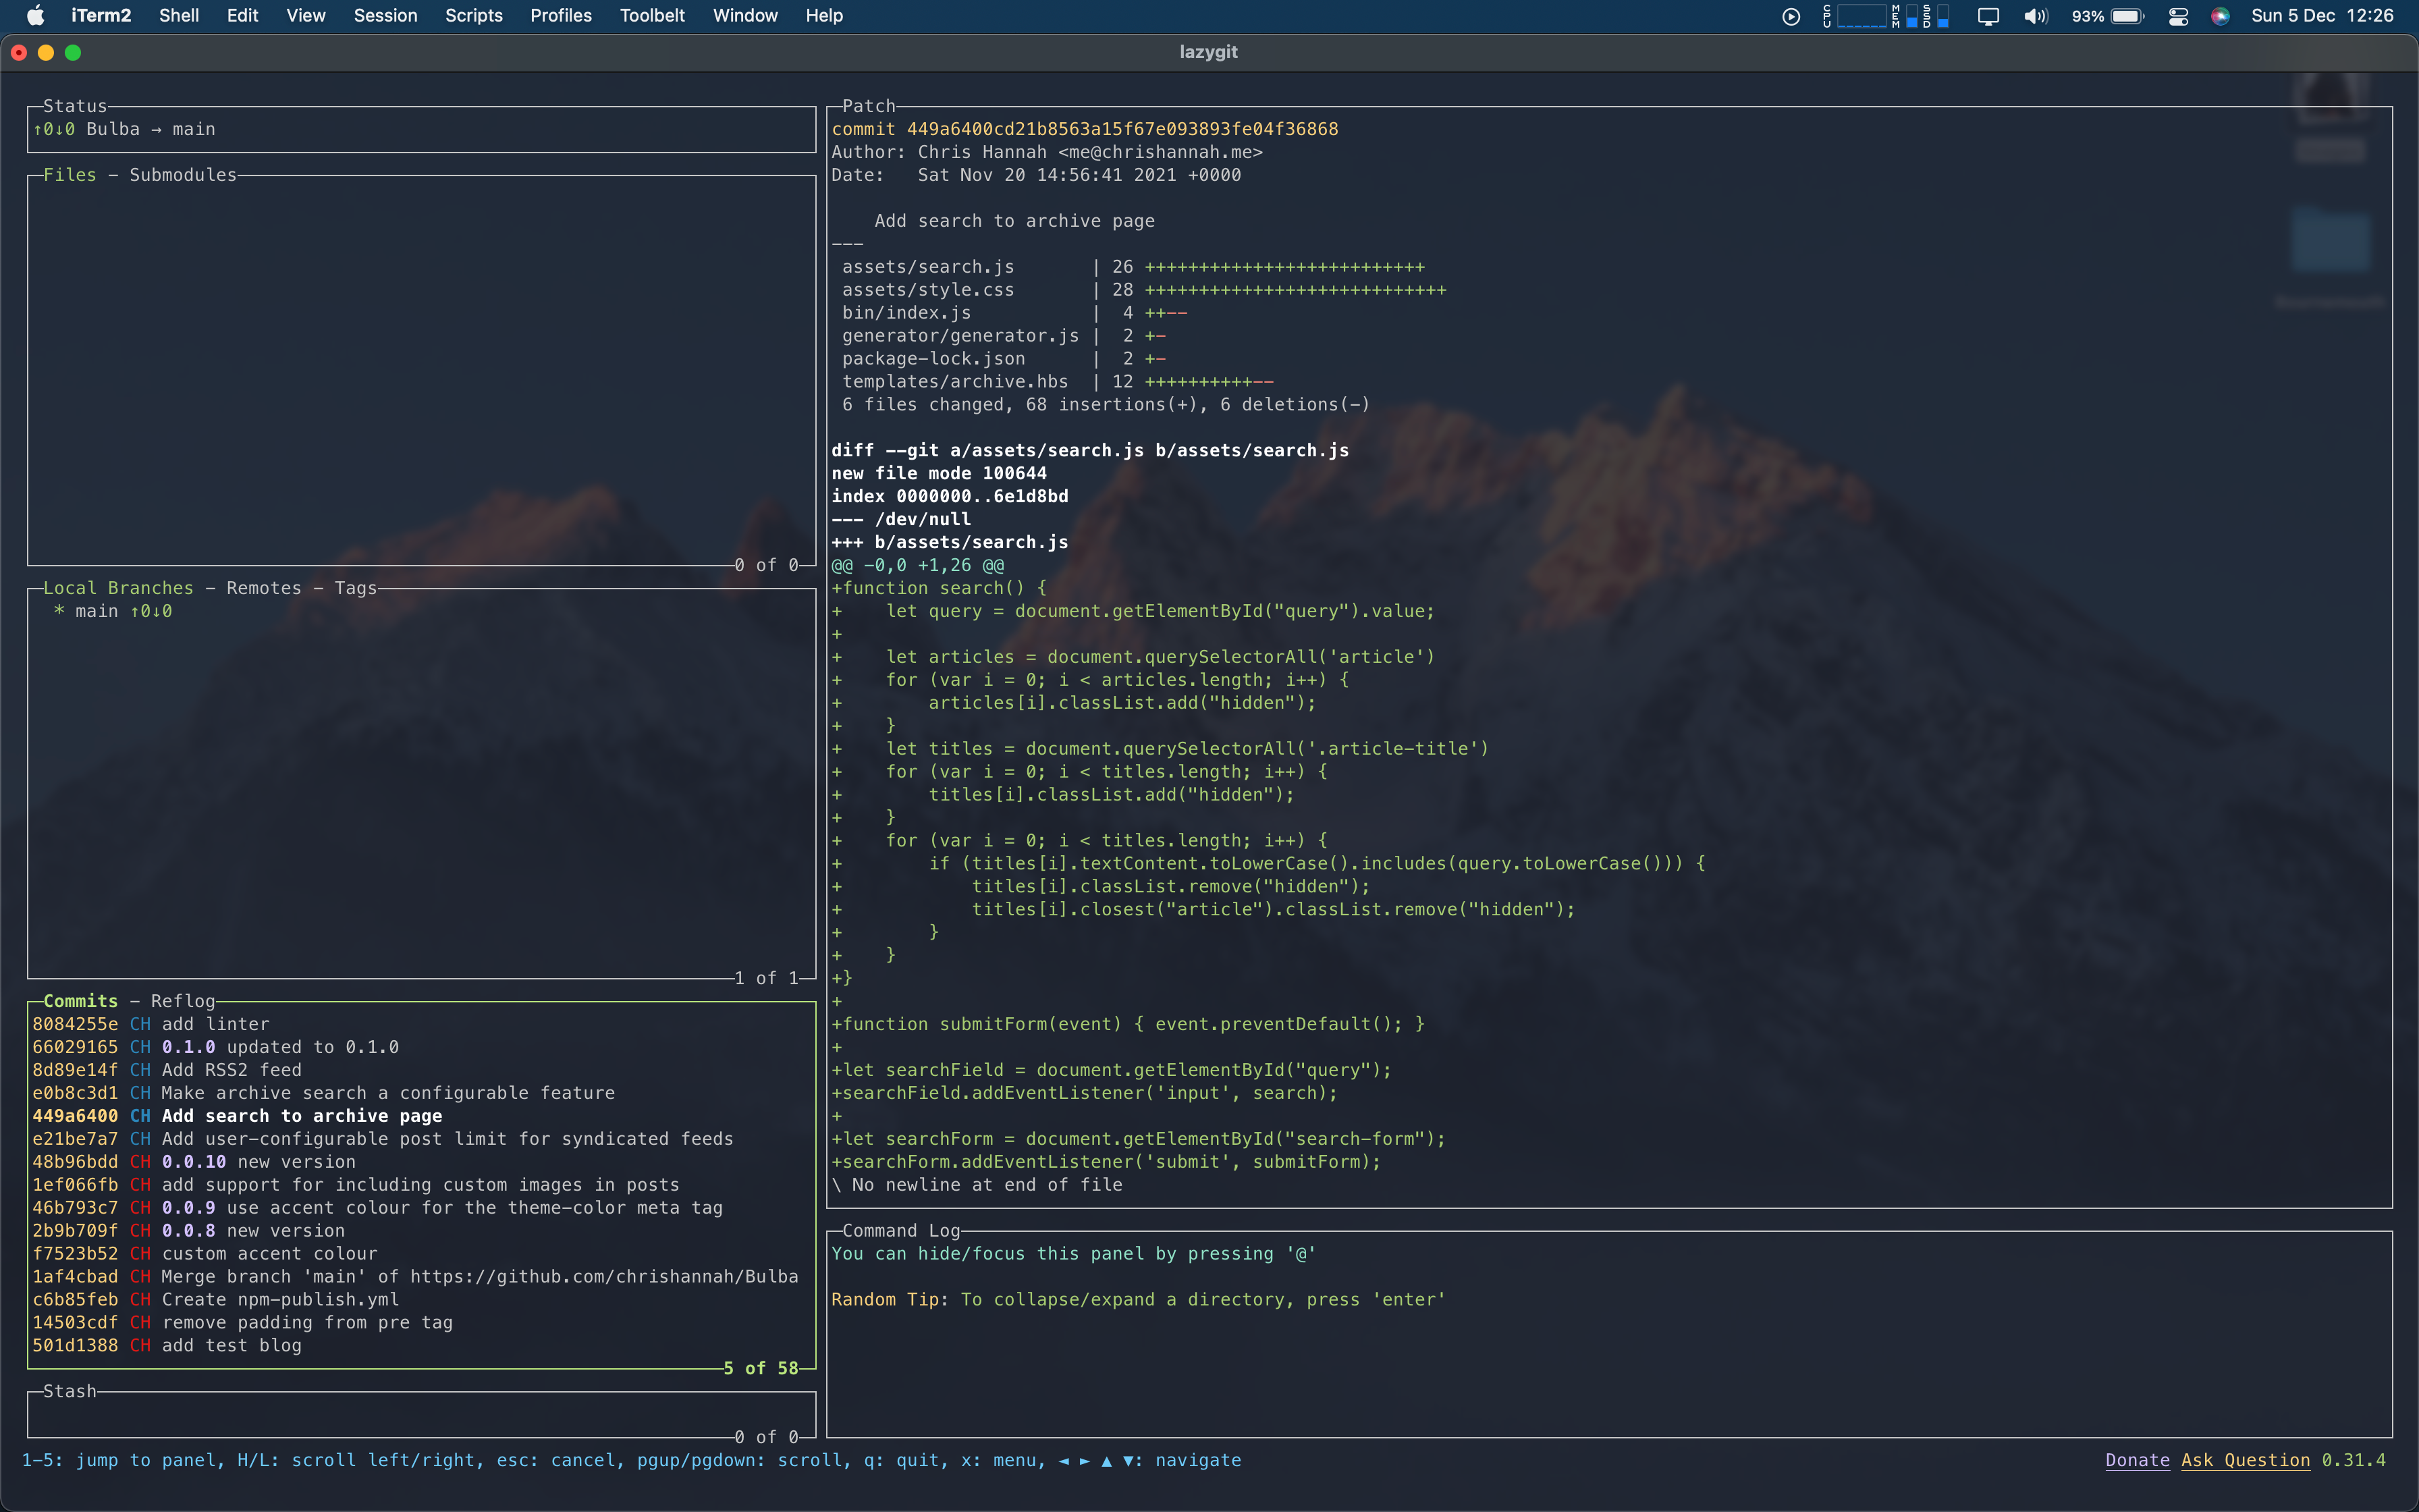Select commit 1af4cbad Merge branch 'main'
Viewport: 2419px width, 1512px height.
click(423, 1277)
